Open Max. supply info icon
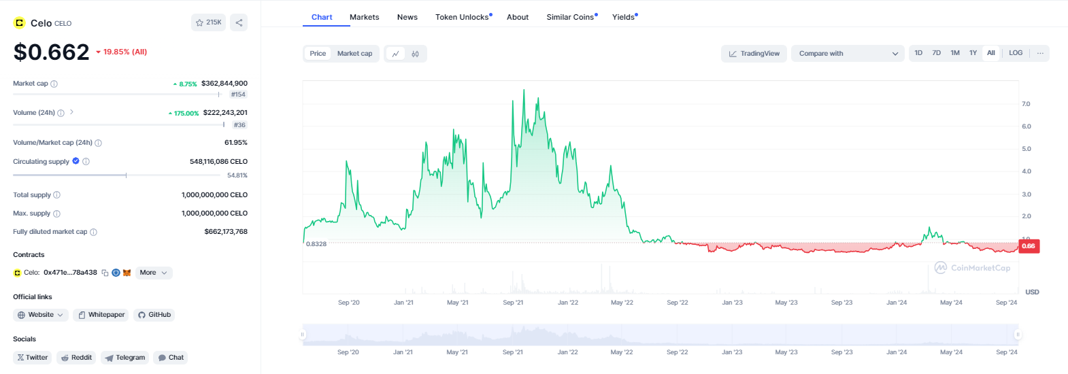Image resolution: width=1068 pixels, height=374 pixels. tap(57, 214)
